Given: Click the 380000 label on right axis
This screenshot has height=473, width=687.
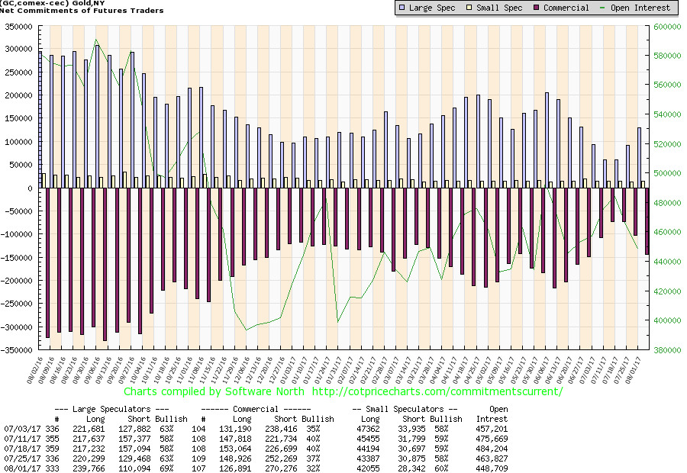Looking at the screenshot, I should click(x=667, y=350).
